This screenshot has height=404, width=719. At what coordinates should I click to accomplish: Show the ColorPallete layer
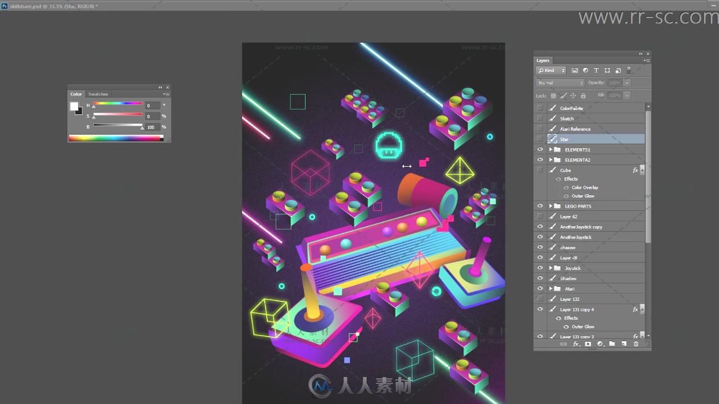click(540, 108)
